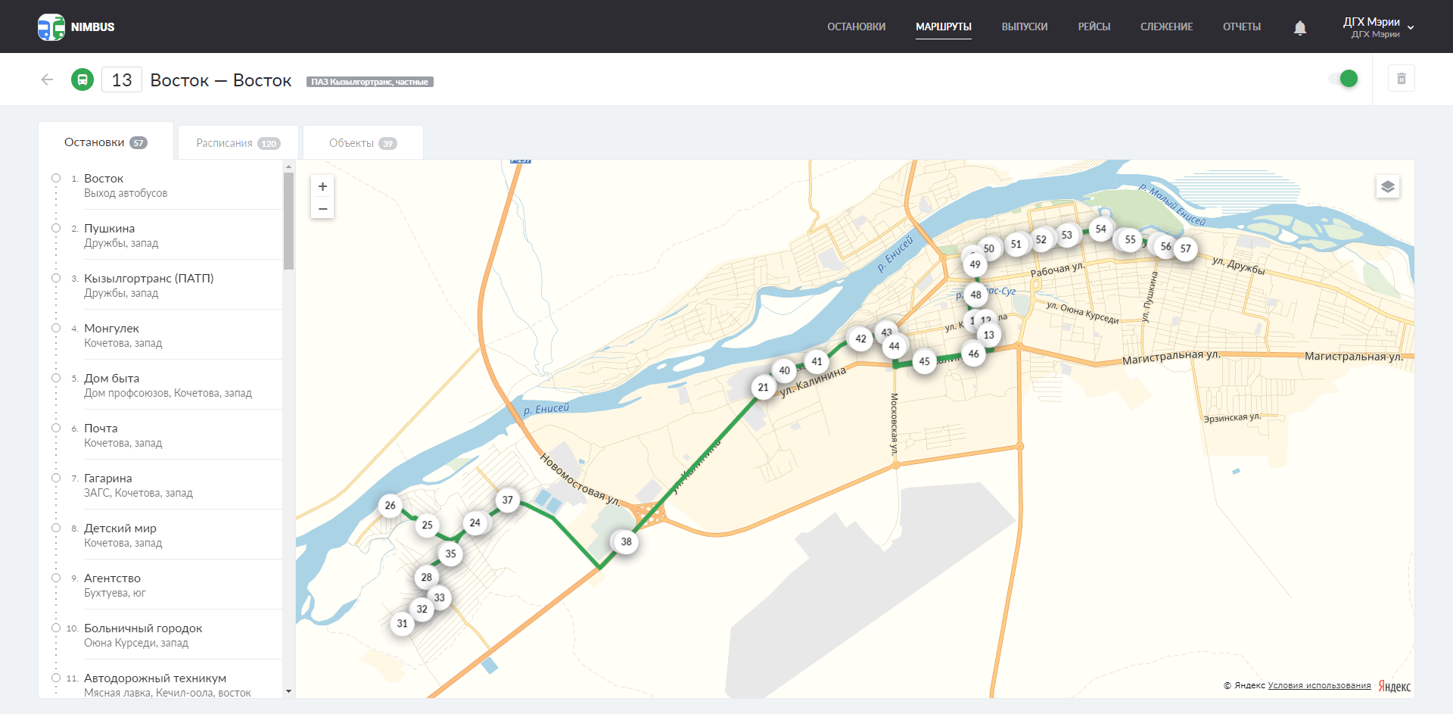The image size is (1453, 714).
Task: Select the Монгулек stop radio circle
Action: (56, 329)
